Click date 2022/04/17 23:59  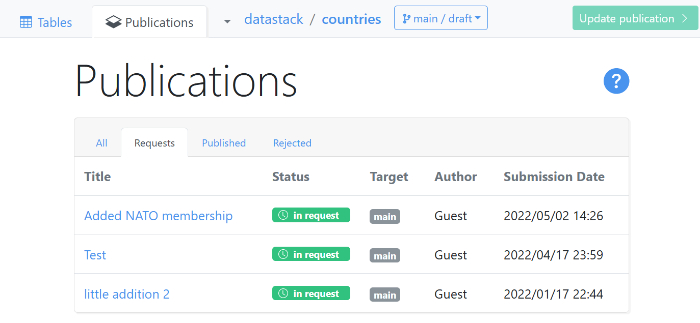tap(554, 255)
